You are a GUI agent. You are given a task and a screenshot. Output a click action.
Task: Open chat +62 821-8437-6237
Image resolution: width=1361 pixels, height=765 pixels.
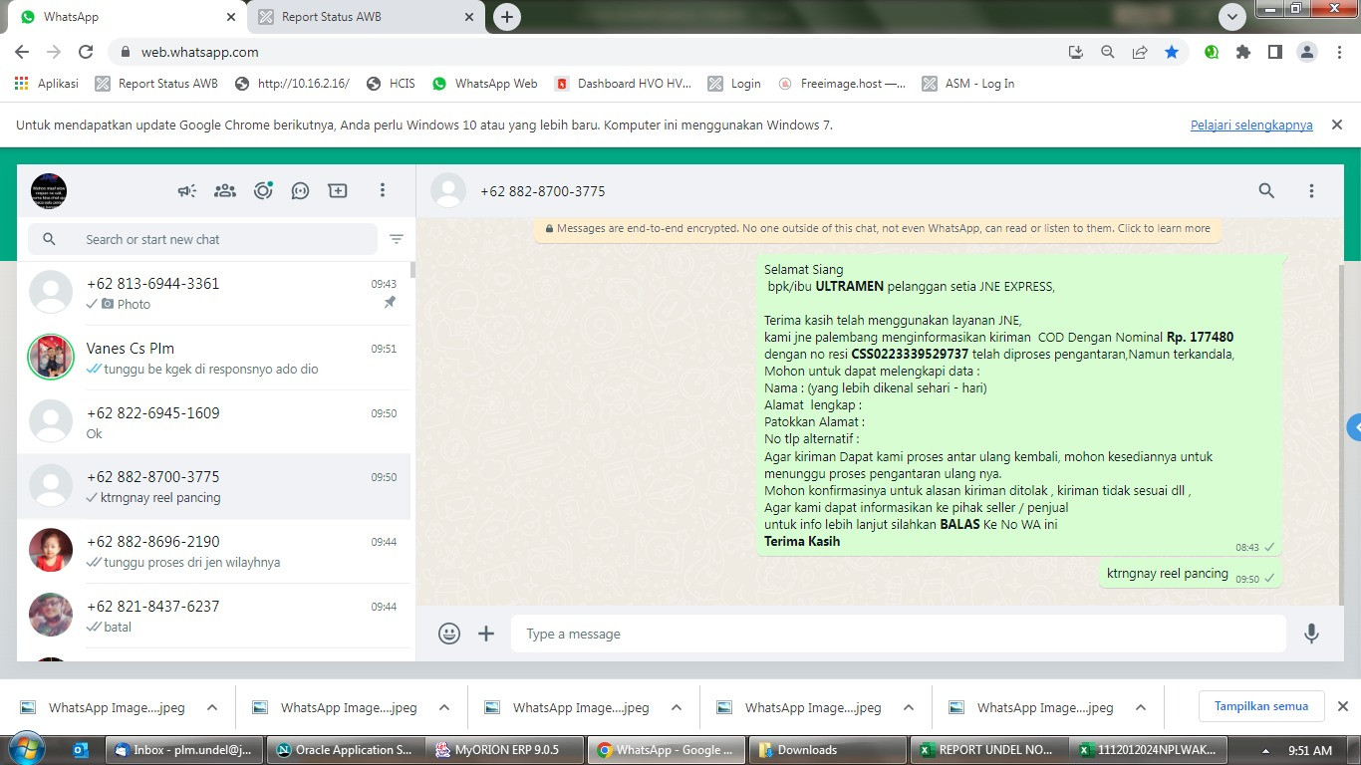click(x=214, y=616)
